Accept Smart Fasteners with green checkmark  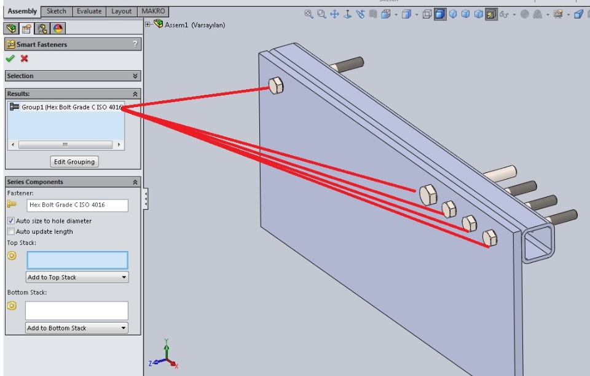(x=10, y=58)
